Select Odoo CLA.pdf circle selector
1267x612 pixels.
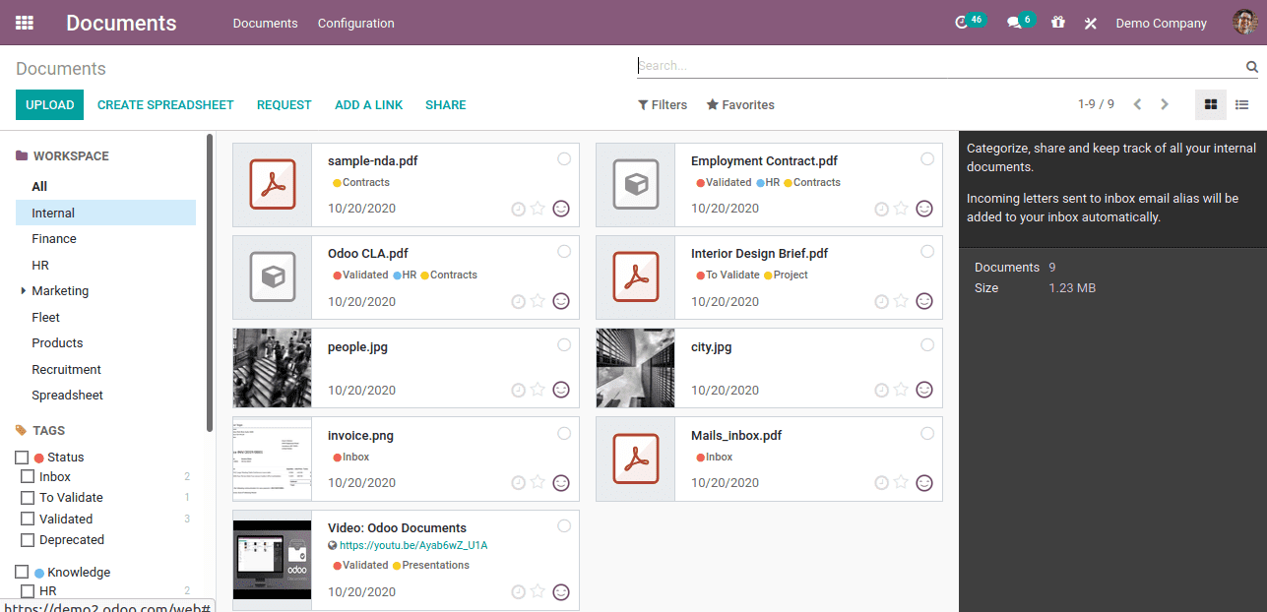click(x=564, y=252)
